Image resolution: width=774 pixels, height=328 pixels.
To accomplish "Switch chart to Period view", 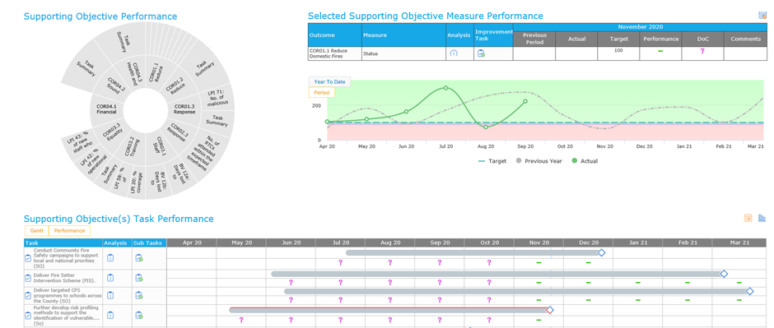I will (x=322, y=93).
